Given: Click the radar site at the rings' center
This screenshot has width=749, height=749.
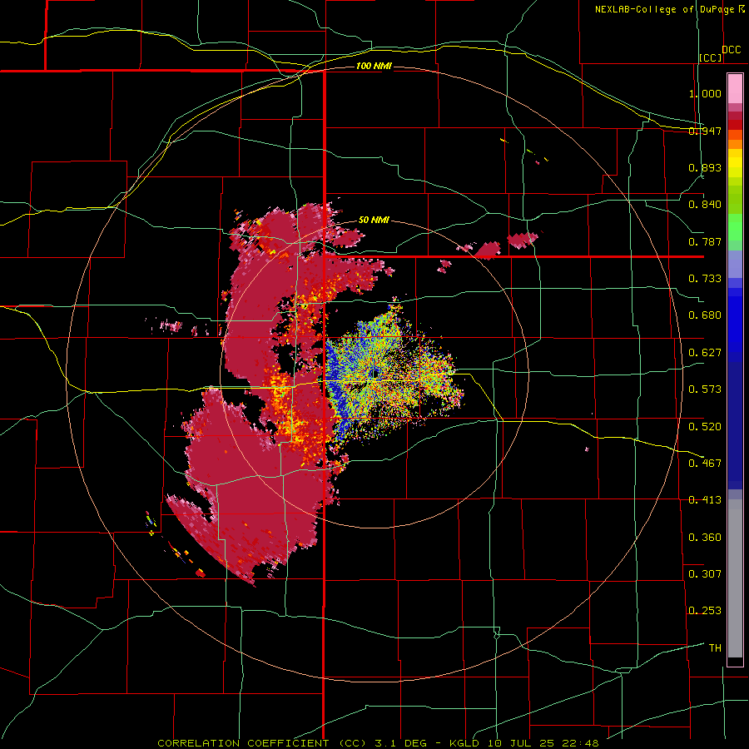Looking at the screenshot, I should coord(375,373).
